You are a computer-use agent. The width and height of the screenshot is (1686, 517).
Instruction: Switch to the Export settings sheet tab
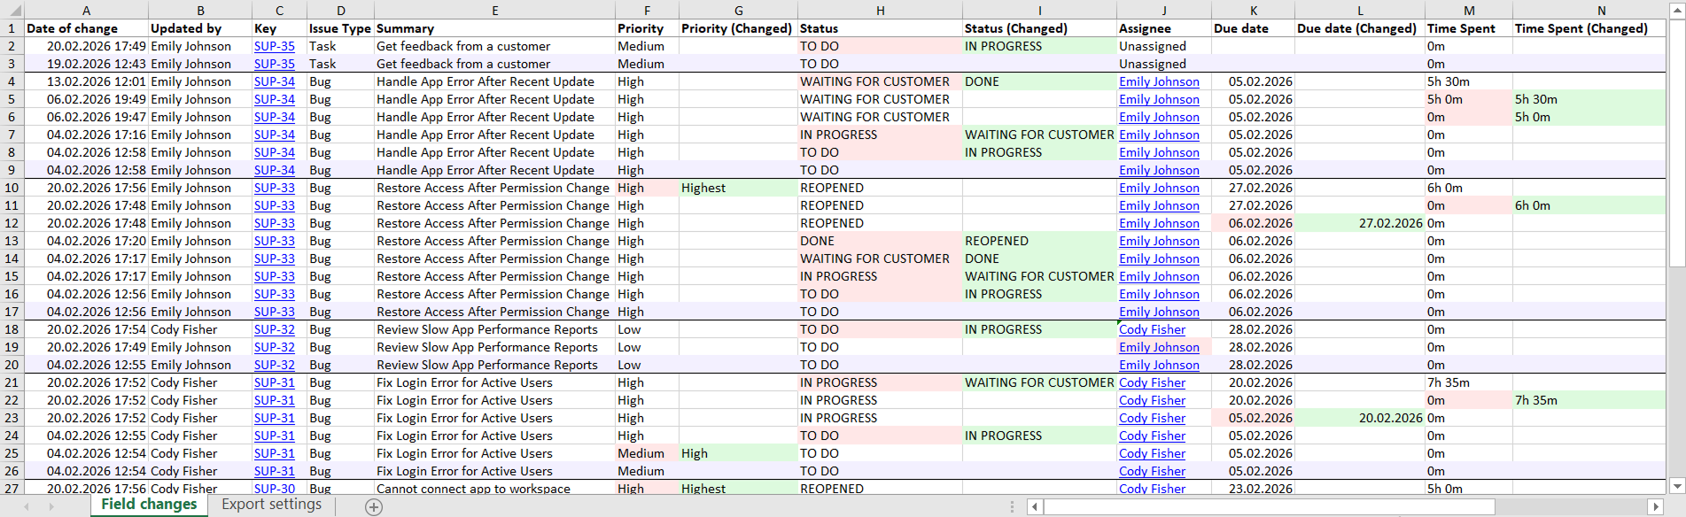click(271, 505)
